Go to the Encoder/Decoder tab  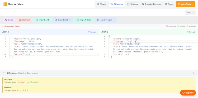coord(151,4)
